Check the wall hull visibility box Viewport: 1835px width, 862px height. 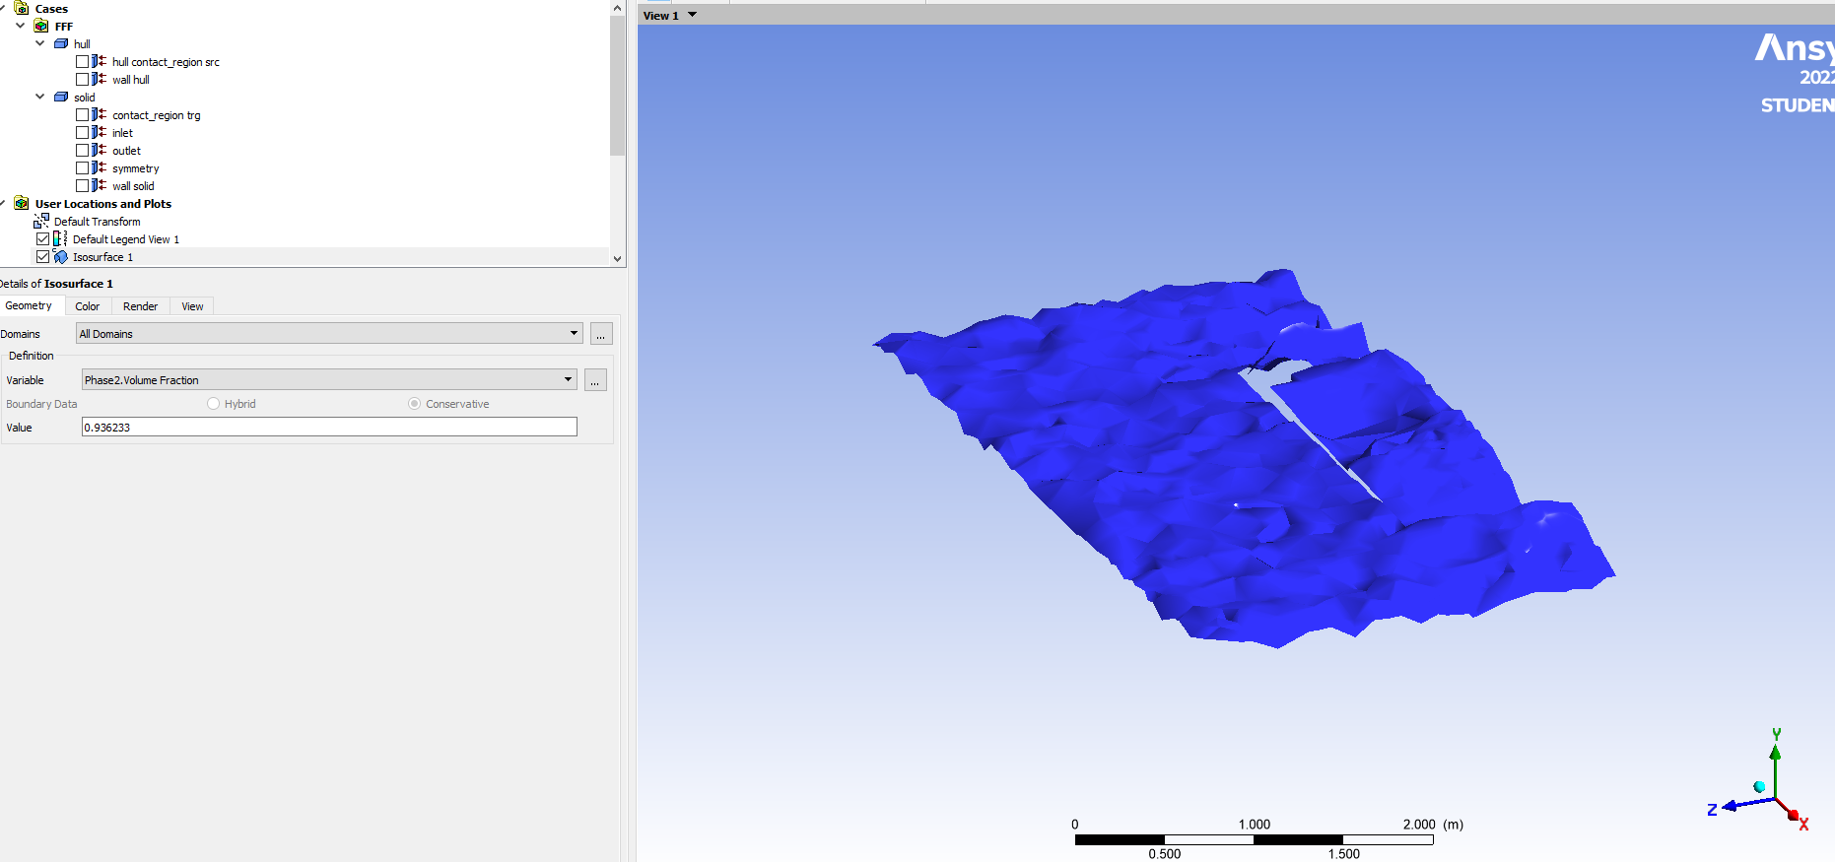click(83, 80)
